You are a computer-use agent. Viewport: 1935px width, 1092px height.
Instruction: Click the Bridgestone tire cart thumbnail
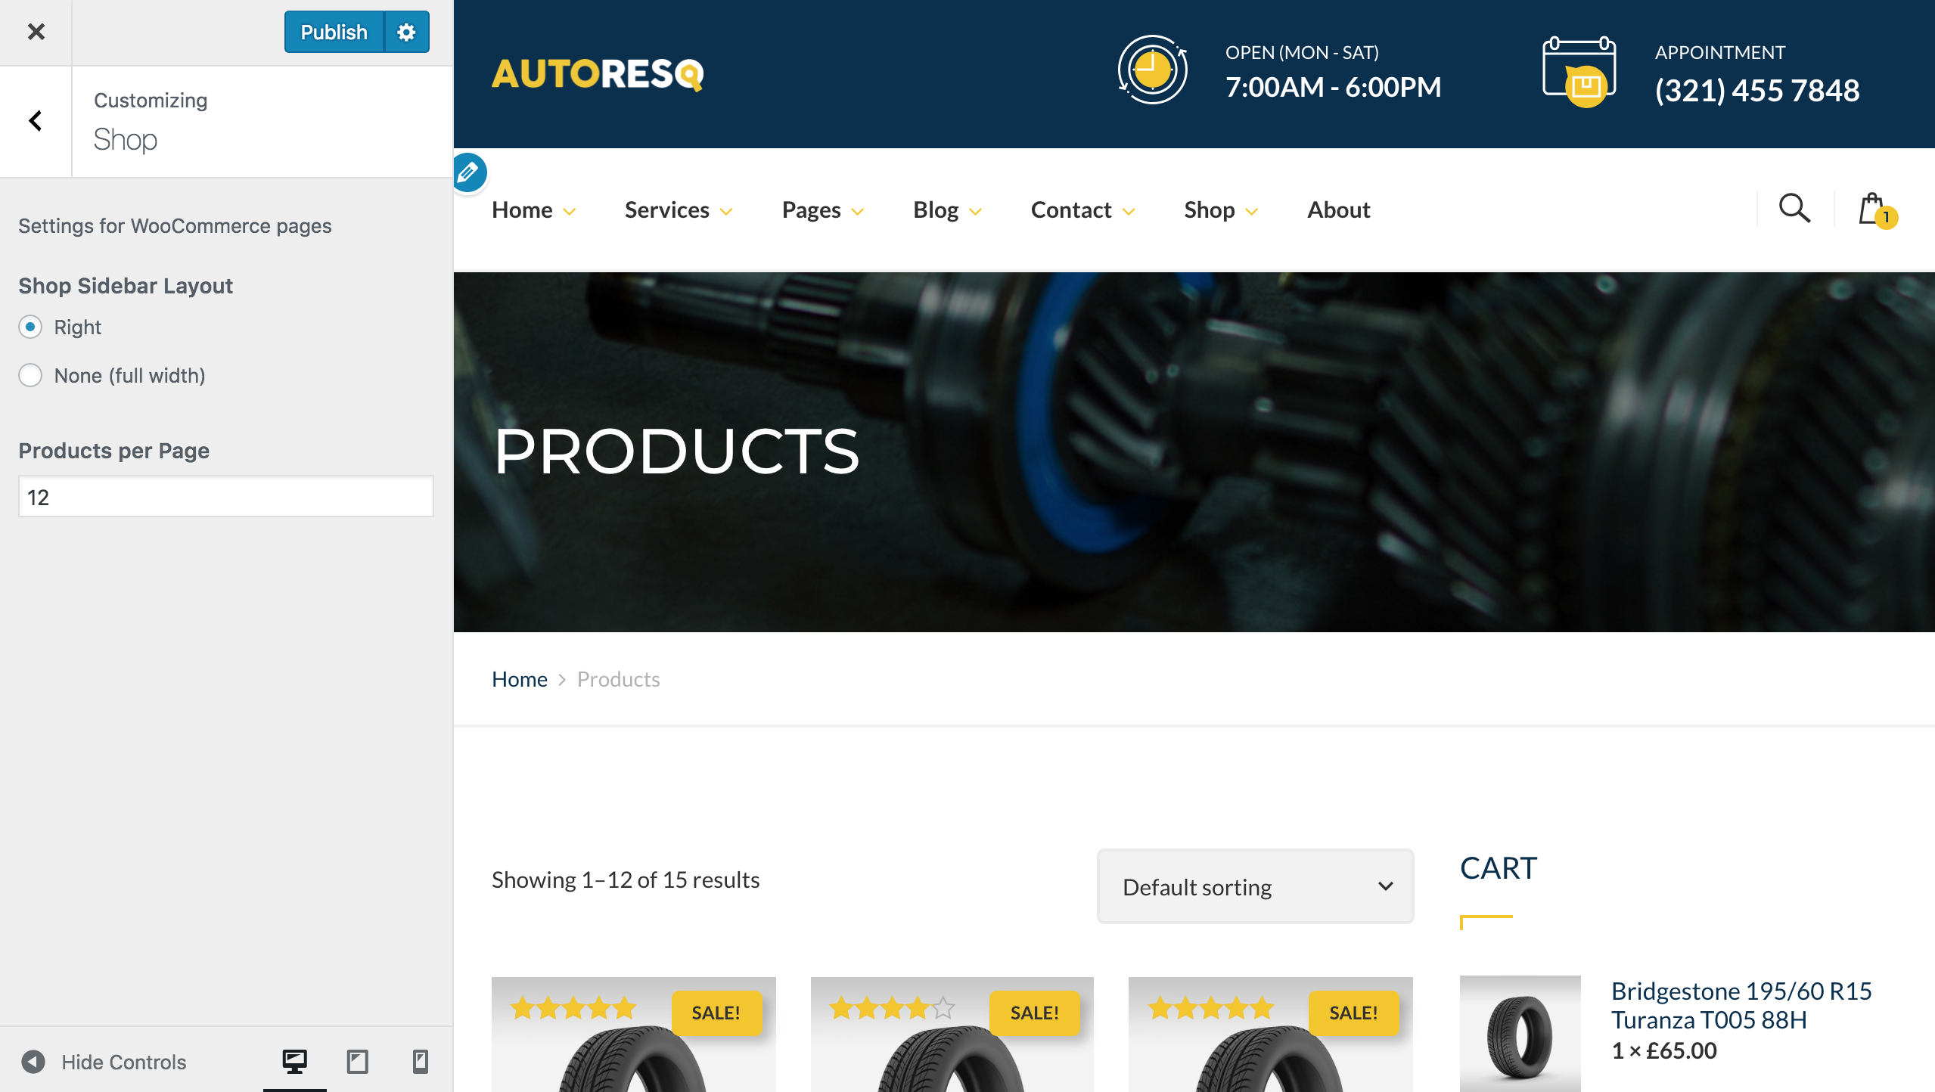[1520, 1034]
